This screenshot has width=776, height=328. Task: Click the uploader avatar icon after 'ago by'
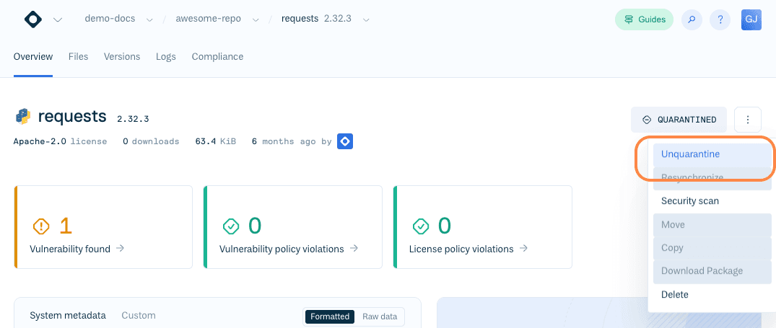(x=345, y=141)
